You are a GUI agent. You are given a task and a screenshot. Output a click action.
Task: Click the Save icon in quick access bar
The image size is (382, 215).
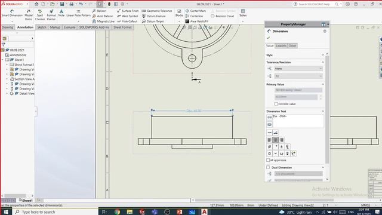coord(62,4)
